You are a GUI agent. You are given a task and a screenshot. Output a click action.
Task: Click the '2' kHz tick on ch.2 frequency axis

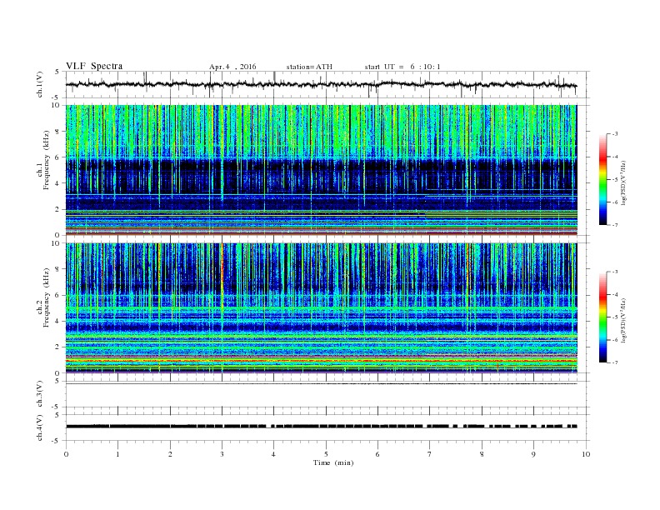[57, 347]
